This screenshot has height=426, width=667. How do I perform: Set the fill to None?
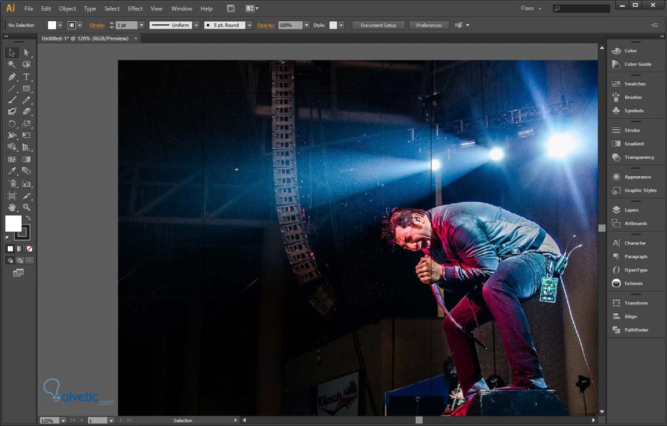click(x=29, y=248)
